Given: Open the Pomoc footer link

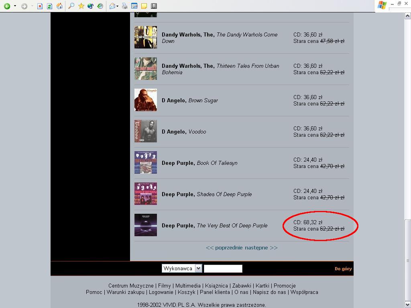Looking at the screenshot, I should tap(94, 292).
